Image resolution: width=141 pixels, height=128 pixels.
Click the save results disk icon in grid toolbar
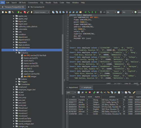[79, 93]
